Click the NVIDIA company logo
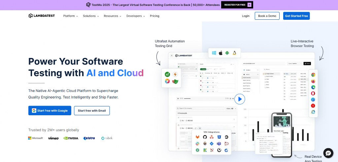The height and width of the screenshot is (162, 338). click(71, 138)
